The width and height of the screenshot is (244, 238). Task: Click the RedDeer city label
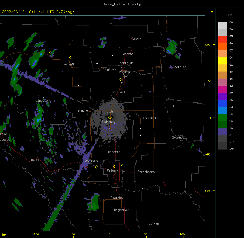click(125, 72)
